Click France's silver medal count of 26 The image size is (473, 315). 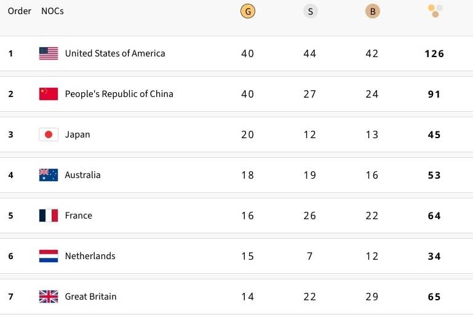click(x=310, y=216)
